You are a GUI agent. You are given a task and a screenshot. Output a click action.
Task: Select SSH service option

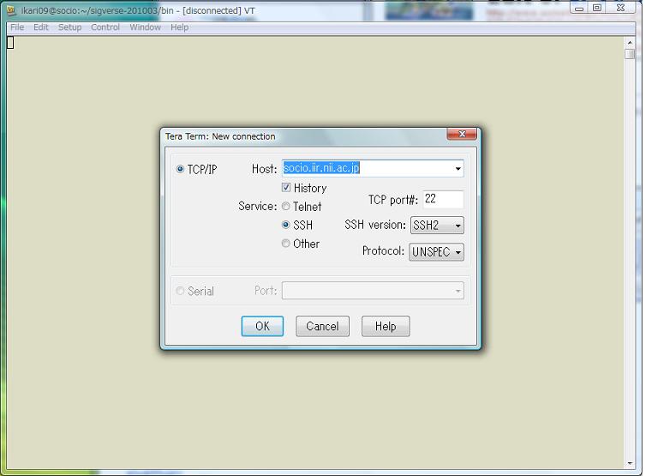286,226
